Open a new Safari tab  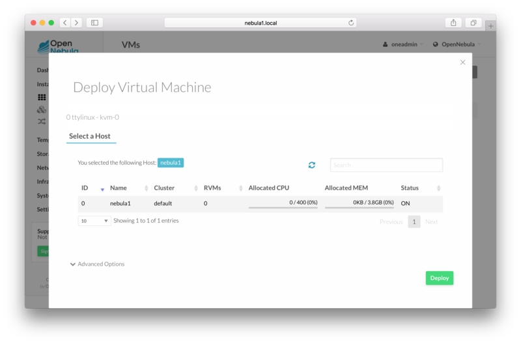coord(490,25)
